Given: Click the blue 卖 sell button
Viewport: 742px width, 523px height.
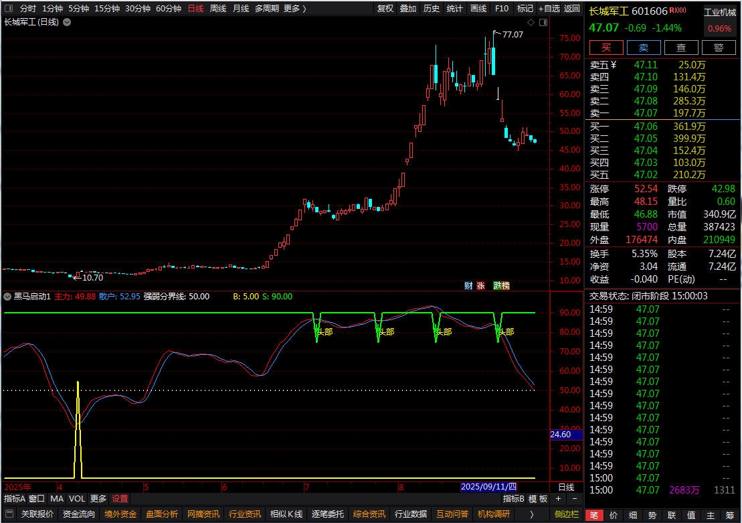Looking at the screenshot, I should [x=644, y=48].
